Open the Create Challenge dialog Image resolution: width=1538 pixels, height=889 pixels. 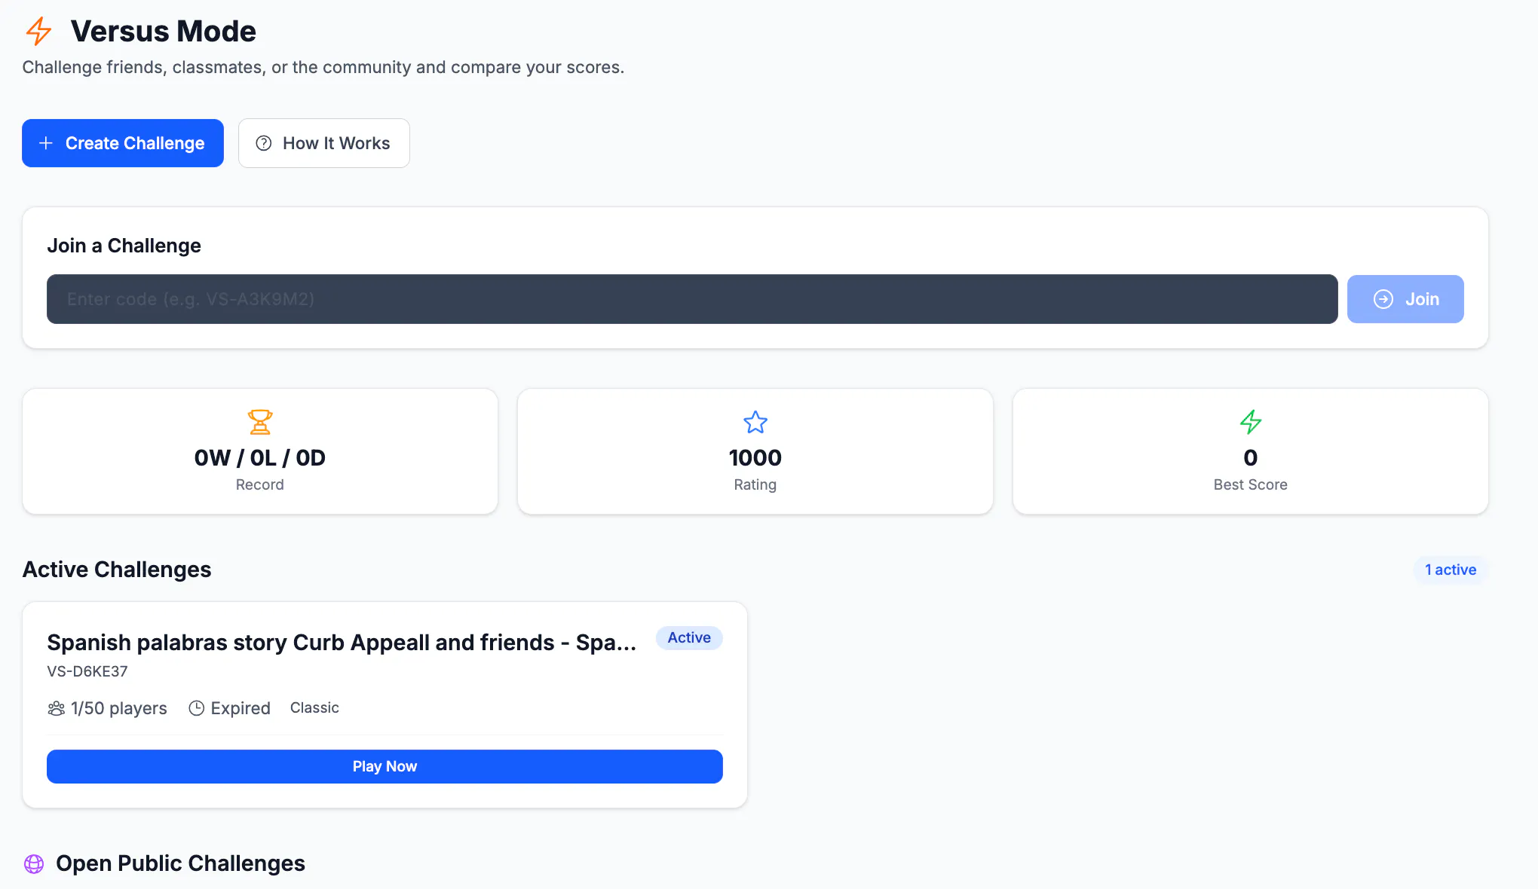click(123, 143)
